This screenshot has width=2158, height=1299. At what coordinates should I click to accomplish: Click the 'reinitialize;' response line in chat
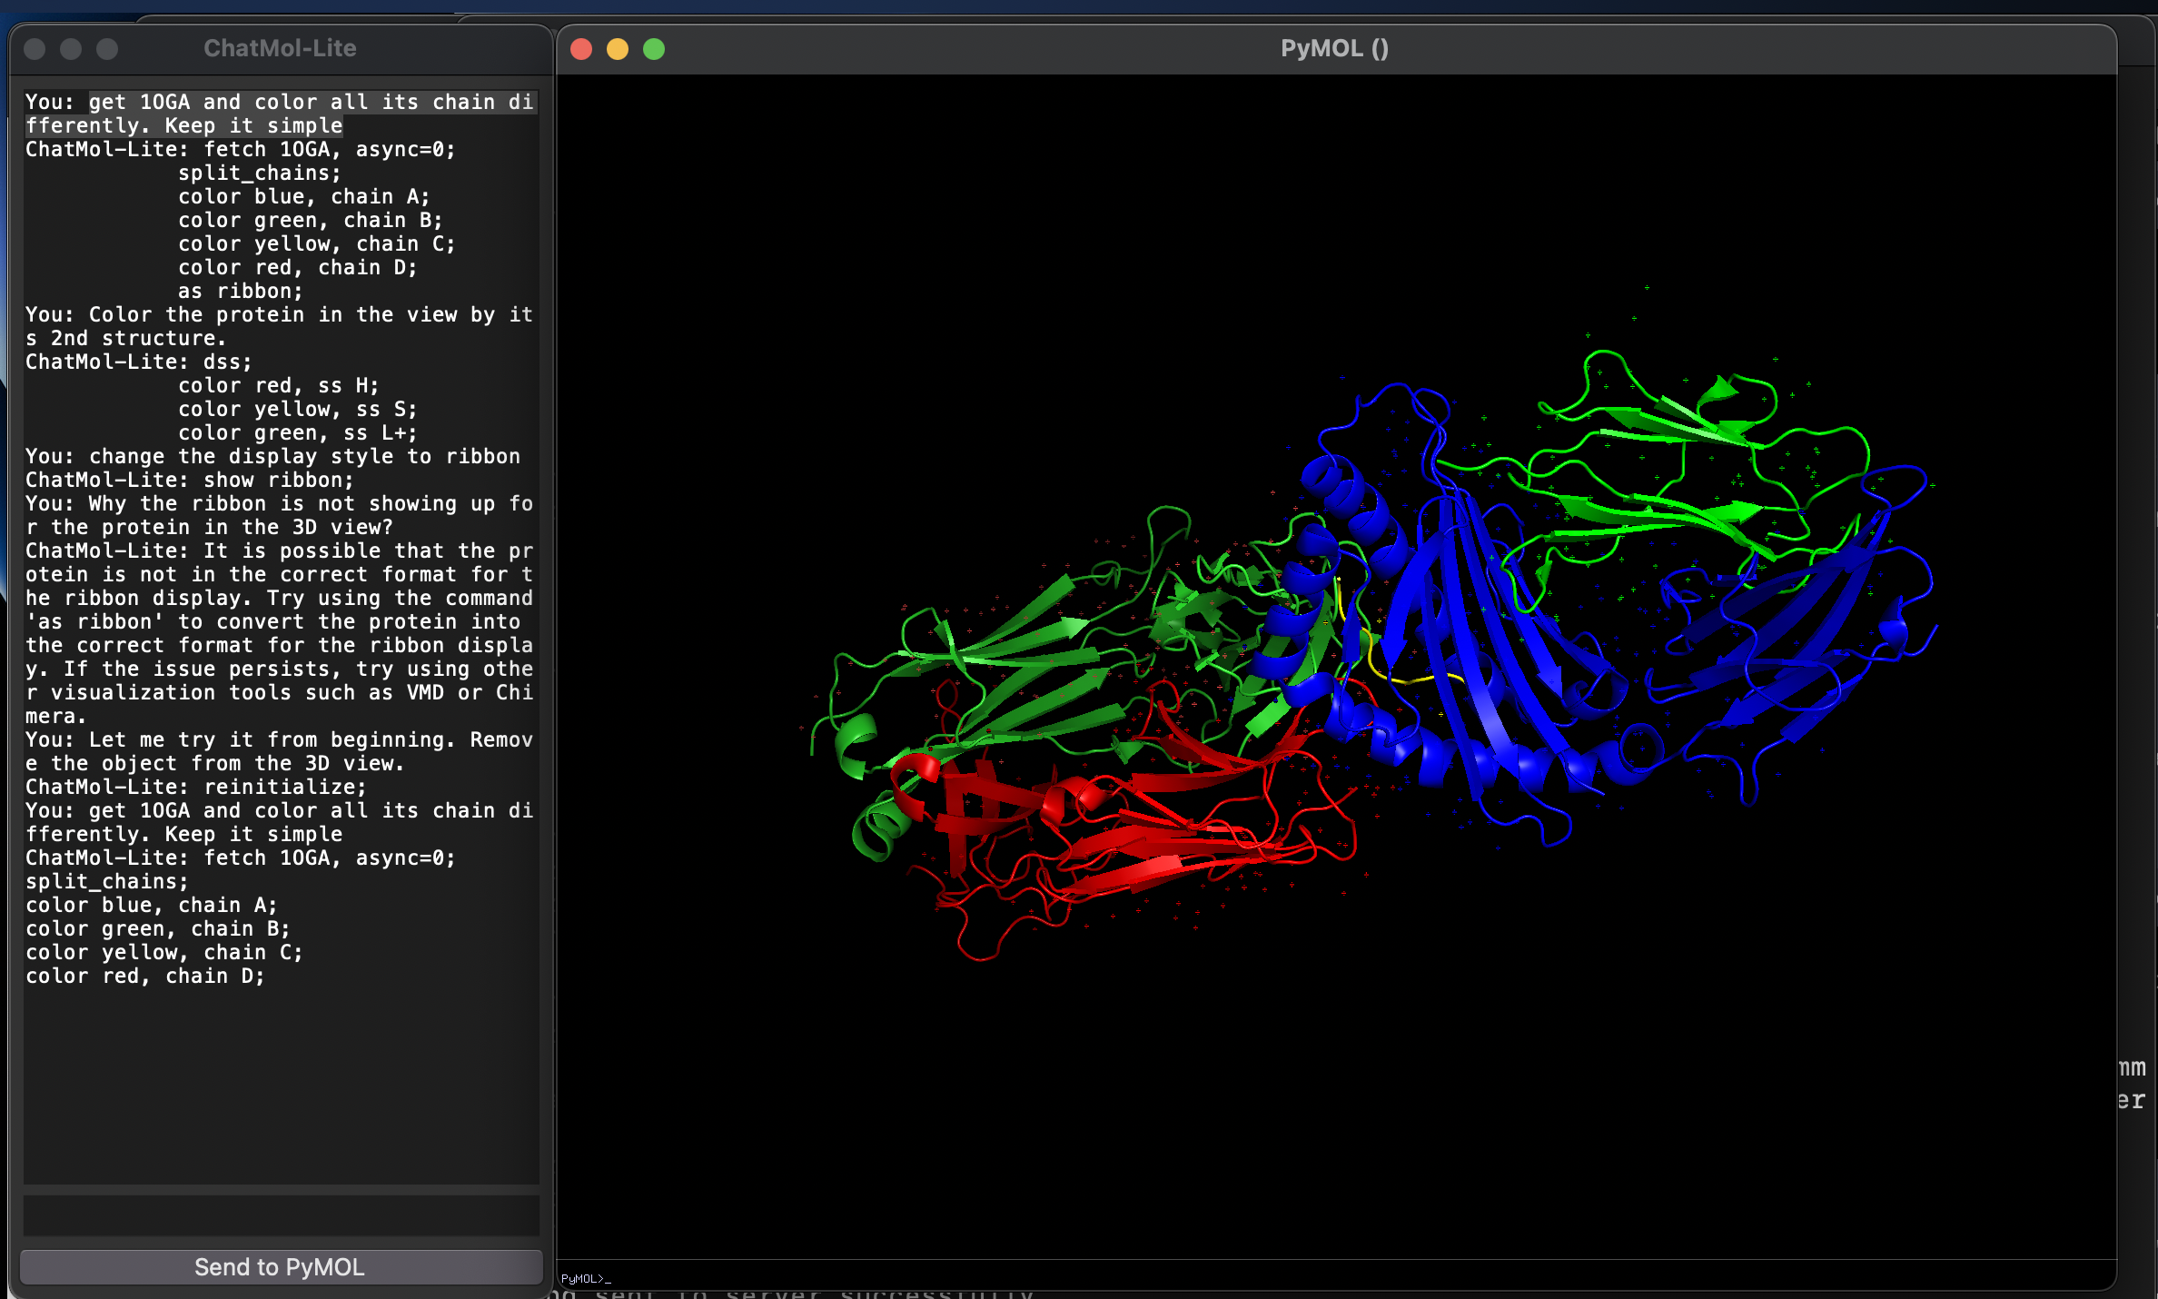coord(283,787)
